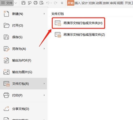Switch to the 插入 ribbon tab
Image resolution: width=133 pixels, height=120 pixels.
pos(78,3)
